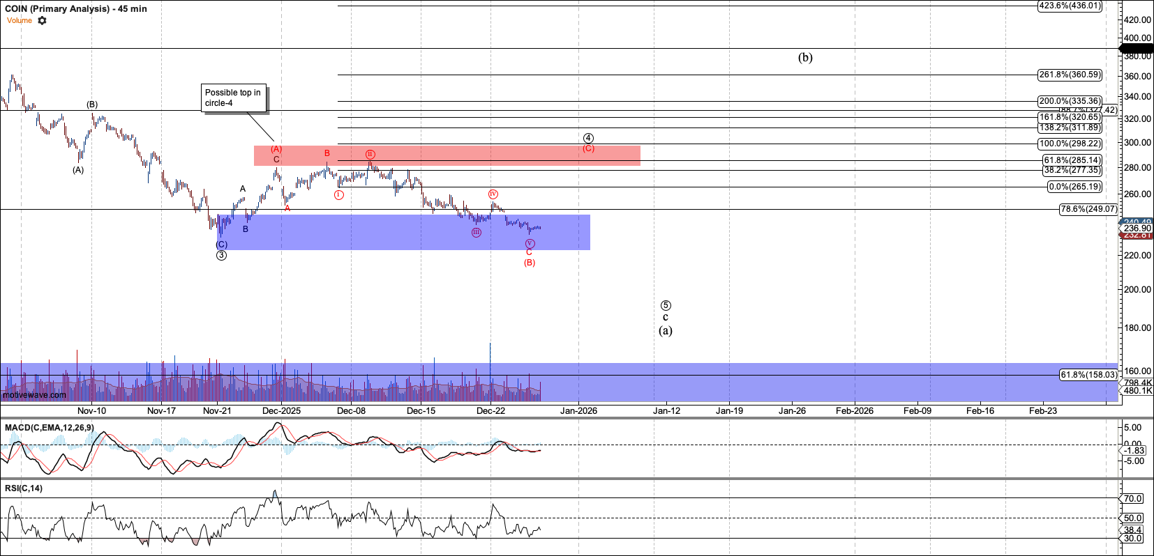Viewport: 1154px width, 556px height.
Task: Select the red resistance zone rectangle
Action: (447, 155)
